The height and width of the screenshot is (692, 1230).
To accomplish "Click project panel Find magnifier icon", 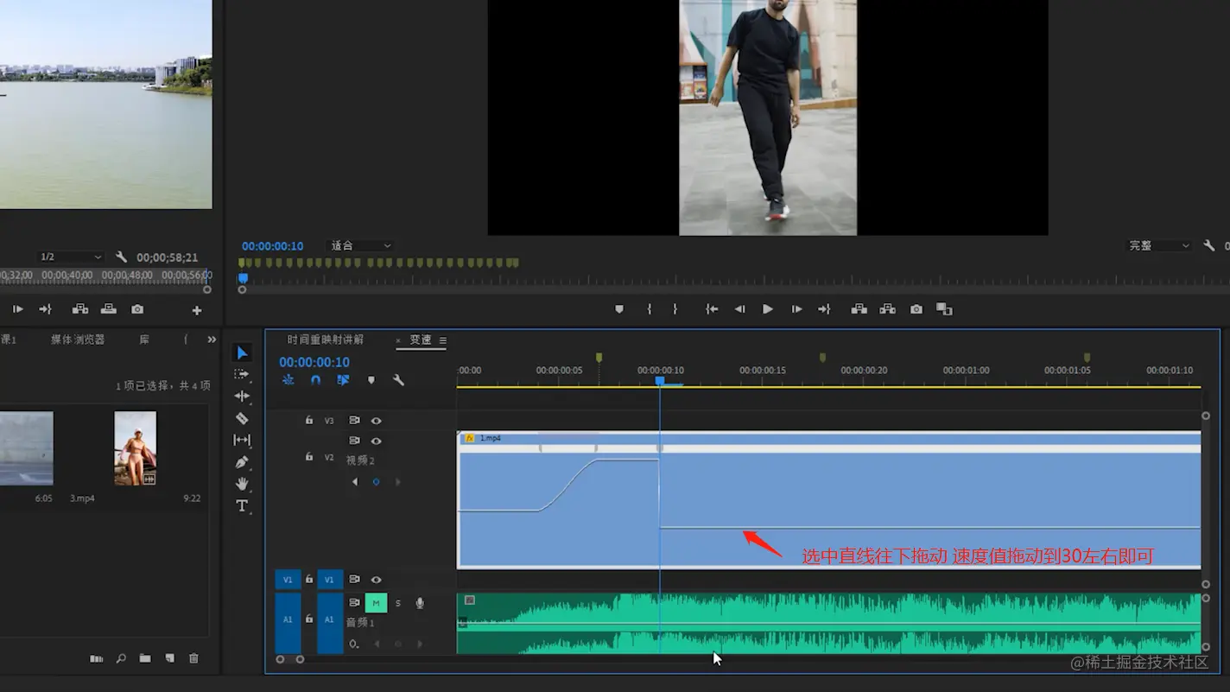I will tap(121, 658).
